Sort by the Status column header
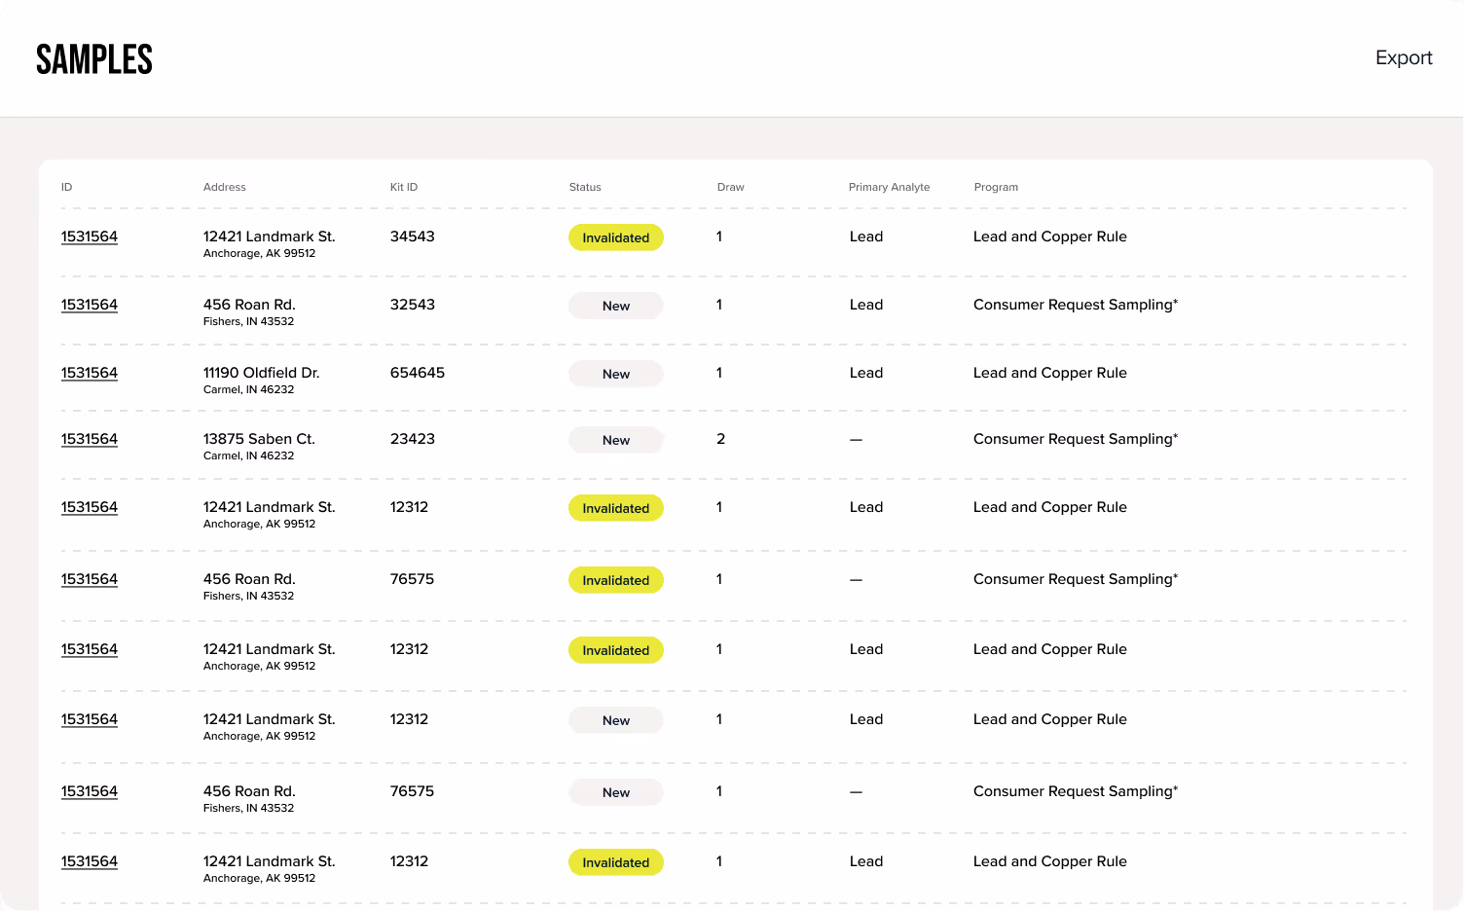This screenshot has width=1464, height=911. click(584, 187)
